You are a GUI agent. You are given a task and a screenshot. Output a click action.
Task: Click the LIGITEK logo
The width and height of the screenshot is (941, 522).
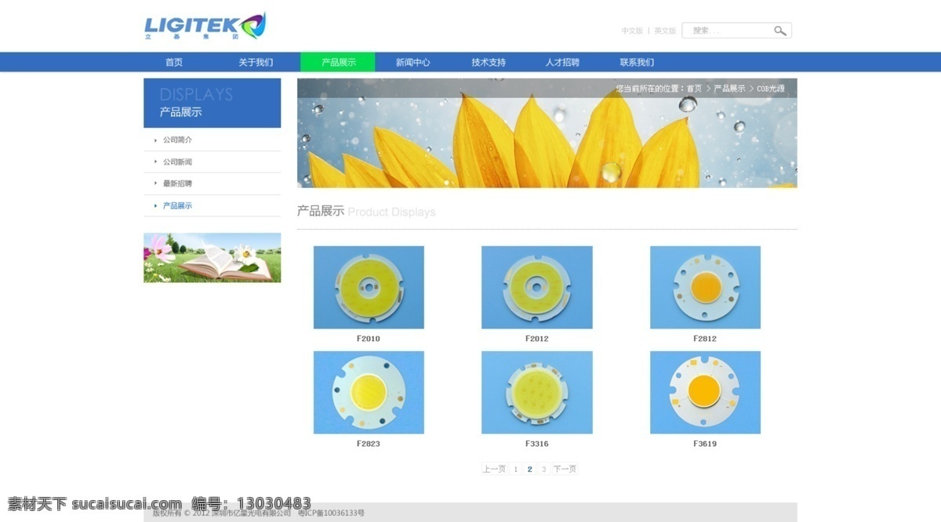[205, 26]
